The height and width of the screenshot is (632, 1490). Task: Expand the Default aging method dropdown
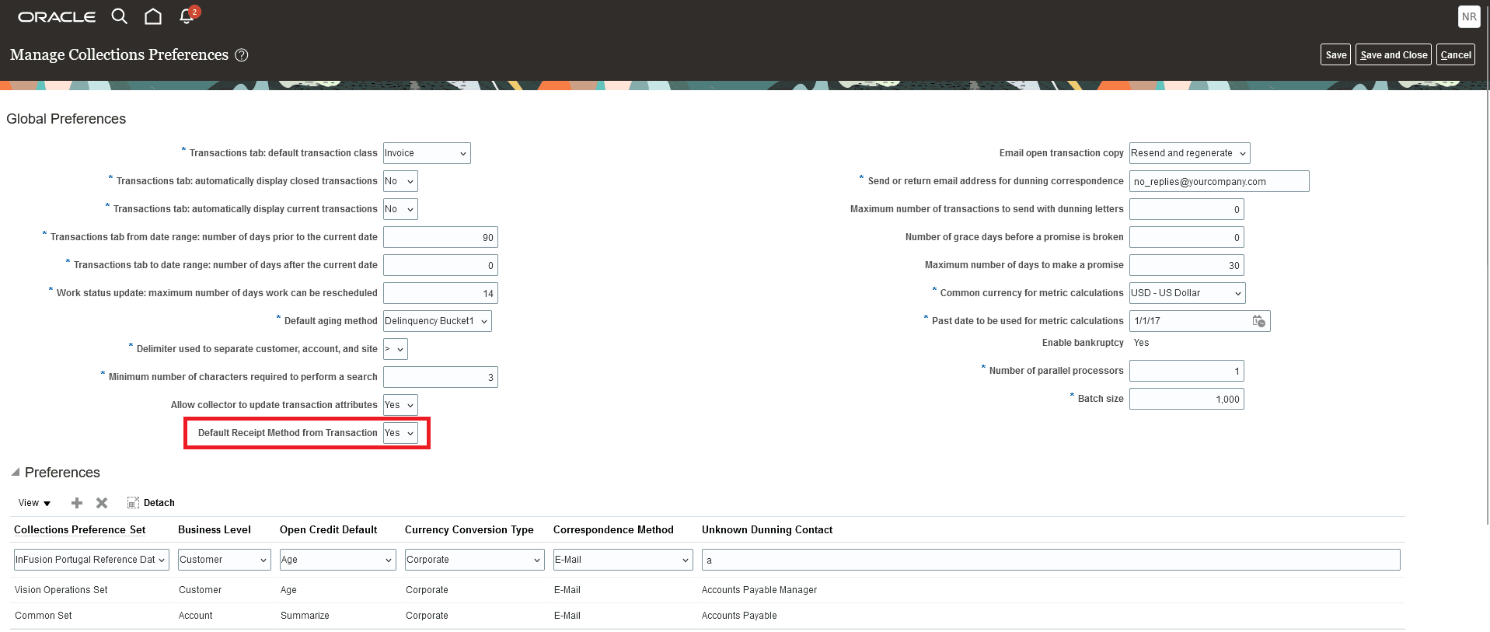(437, 321)
